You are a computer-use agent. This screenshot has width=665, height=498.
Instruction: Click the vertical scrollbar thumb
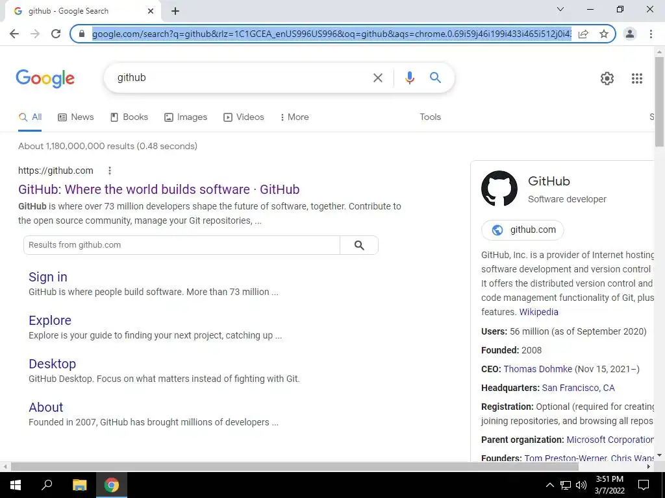pos(659,102)
